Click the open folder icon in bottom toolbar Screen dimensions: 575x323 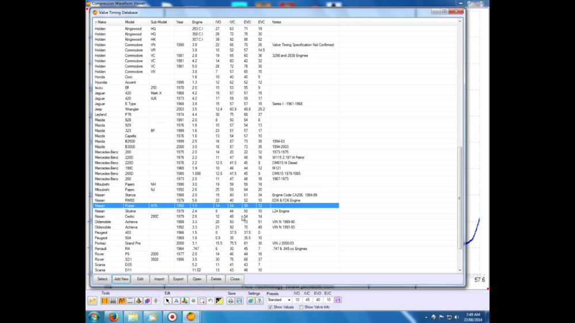coord(93,301)
